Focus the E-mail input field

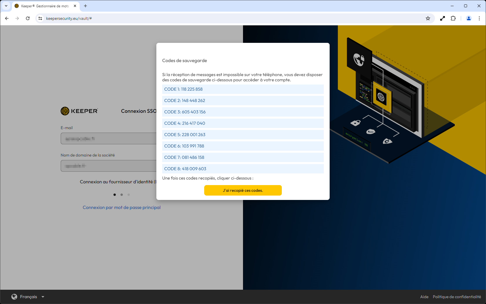[x=109, y=138]
